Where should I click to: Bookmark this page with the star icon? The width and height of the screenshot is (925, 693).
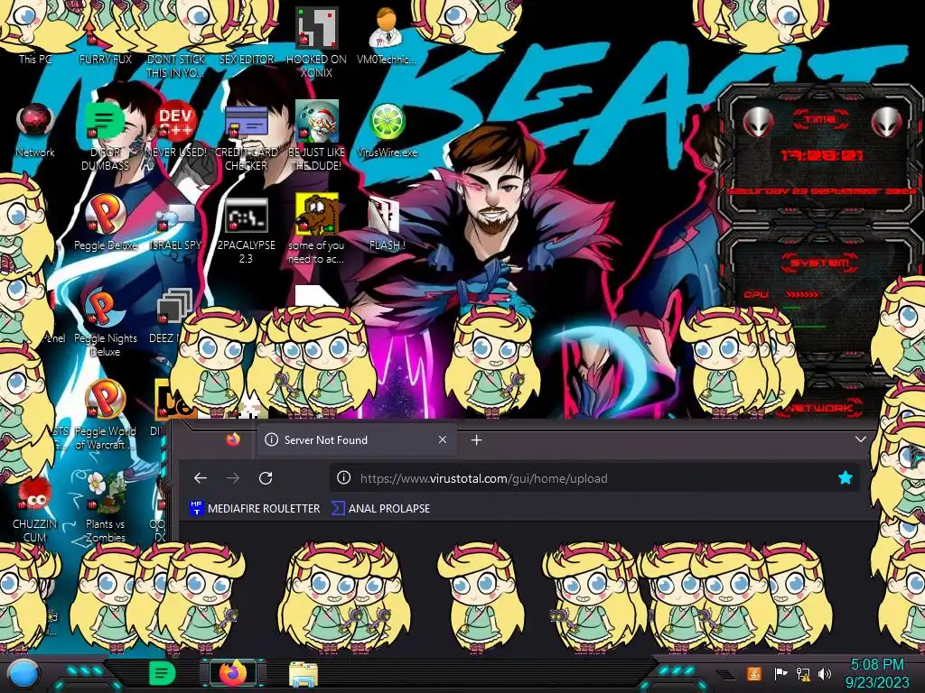(x=845, y=478)
